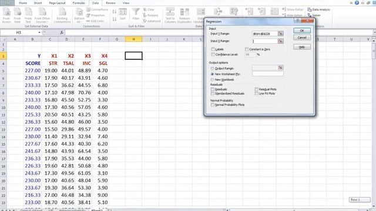Click the Input X Range field
Viewport: 376px width, 211px height.
click(265, 41)
